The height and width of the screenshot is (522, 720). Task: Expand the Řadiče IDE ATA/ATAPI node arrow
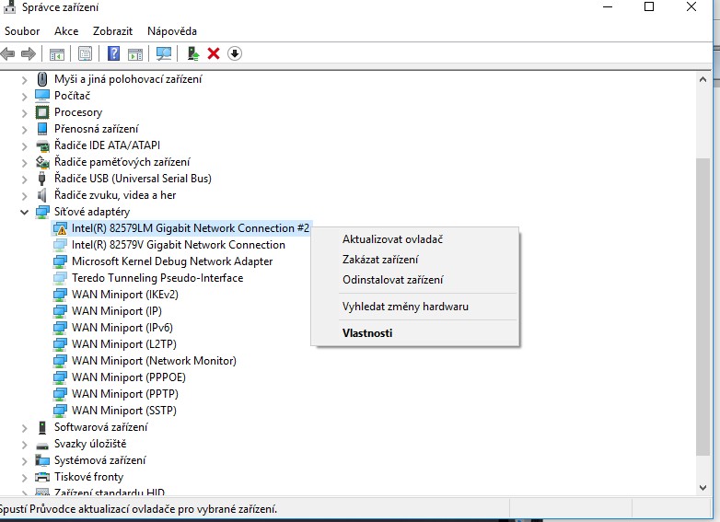pos(24,146)
